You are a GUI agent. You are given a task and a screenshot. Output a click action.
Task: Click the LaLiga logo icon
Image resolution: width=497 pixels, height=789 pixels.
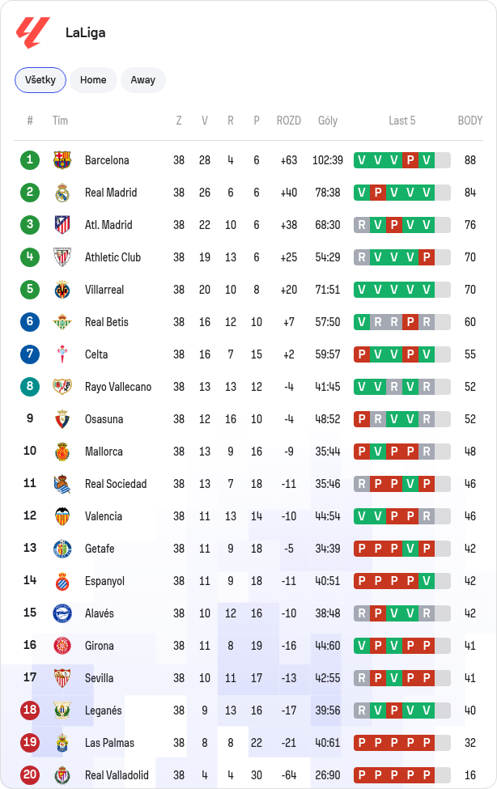(32, 32)
